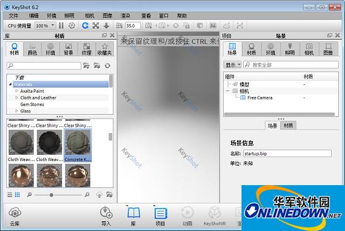The width and height of the screenshot is (345, 231).
Task: Open the project Camera tab
Action: [x=309, y=49]
